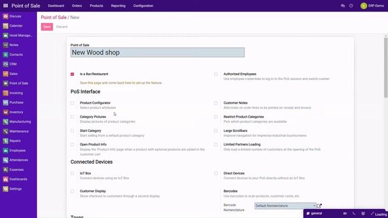The width and height of the screenshot is (388, 218).
Task: Open Notes app icon in sidebar
Action: (x=5, y=45)
